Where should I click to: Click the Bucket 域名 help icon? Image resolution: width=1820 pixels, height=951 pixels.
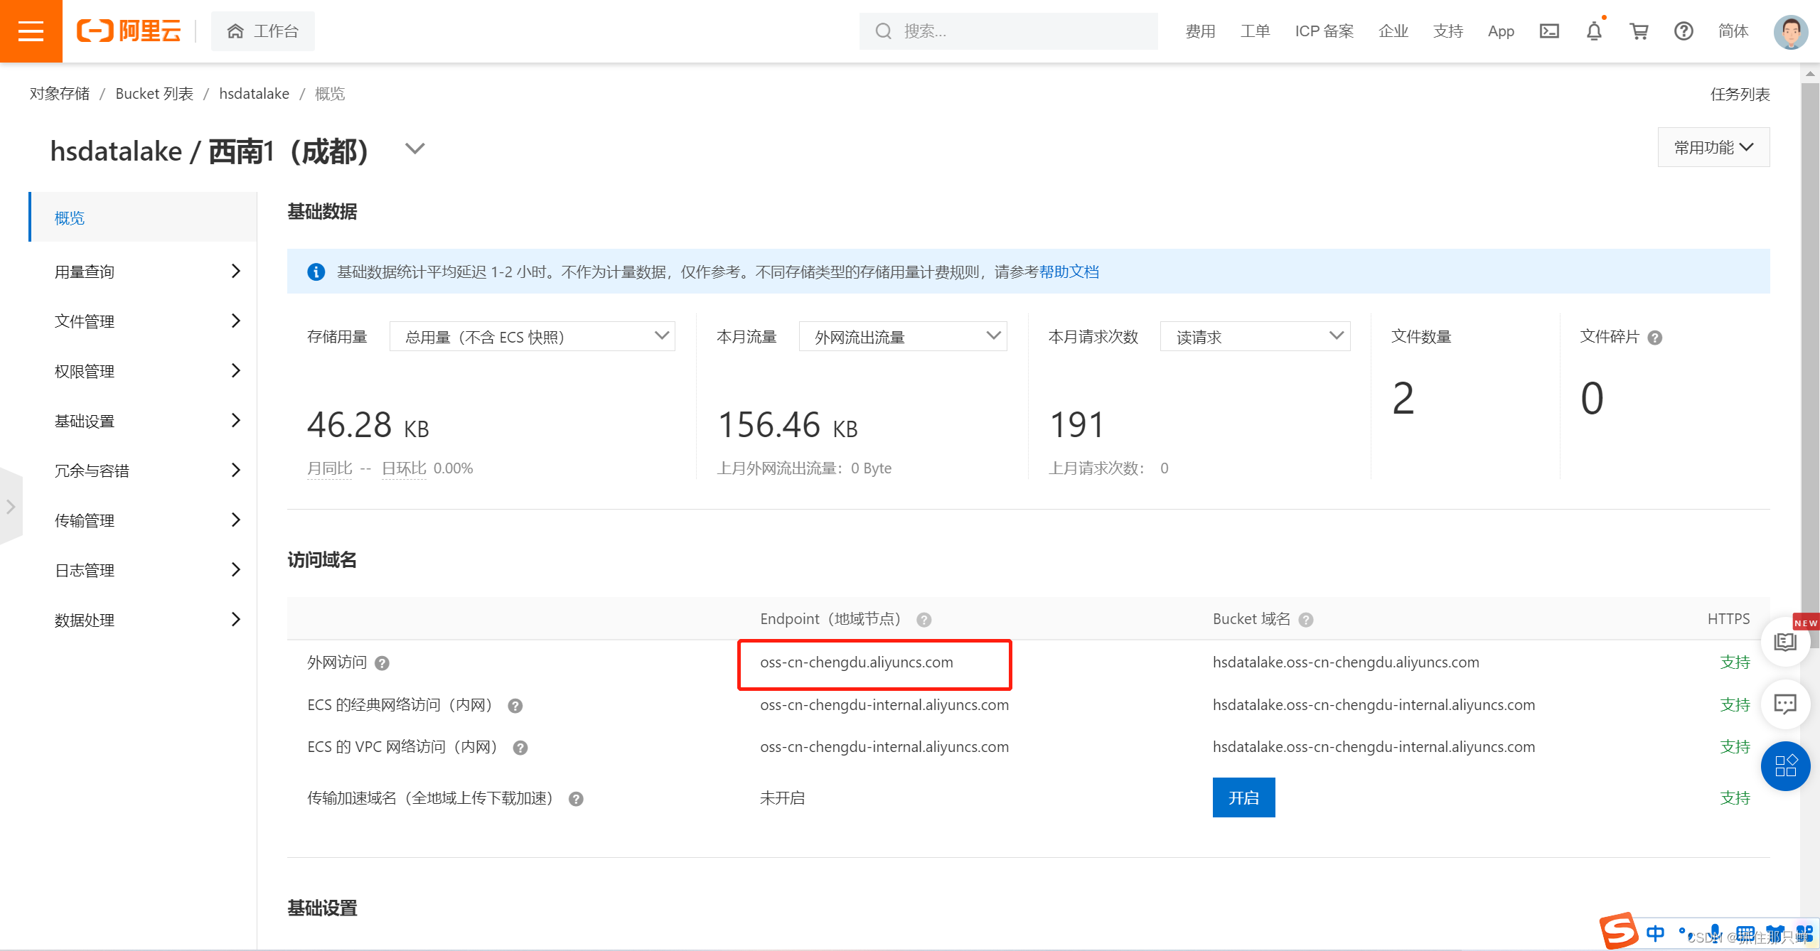pos(1305,620)
